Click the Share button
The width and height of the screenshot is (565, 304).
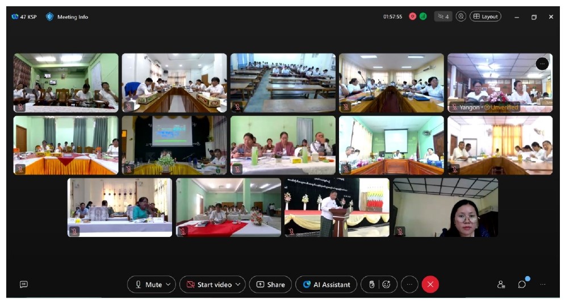point(270,285)
